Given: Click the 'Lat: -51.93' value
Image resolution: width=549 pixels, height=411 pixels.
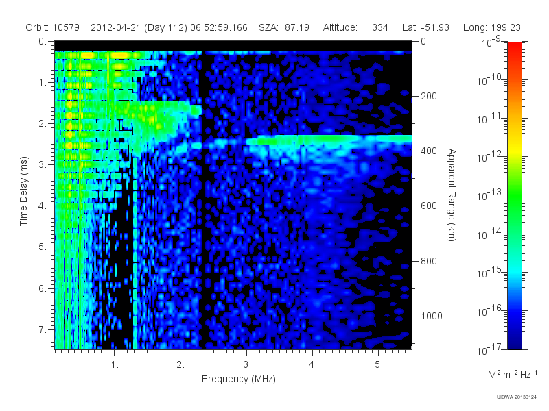Looking at the screenshot, I should (425, 27).
